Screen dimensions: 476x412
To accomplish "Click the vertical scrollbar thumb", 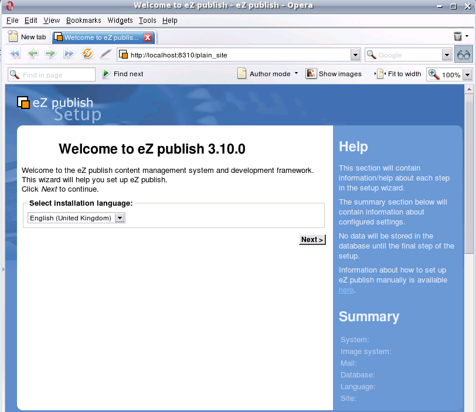I will click(469, 173).
